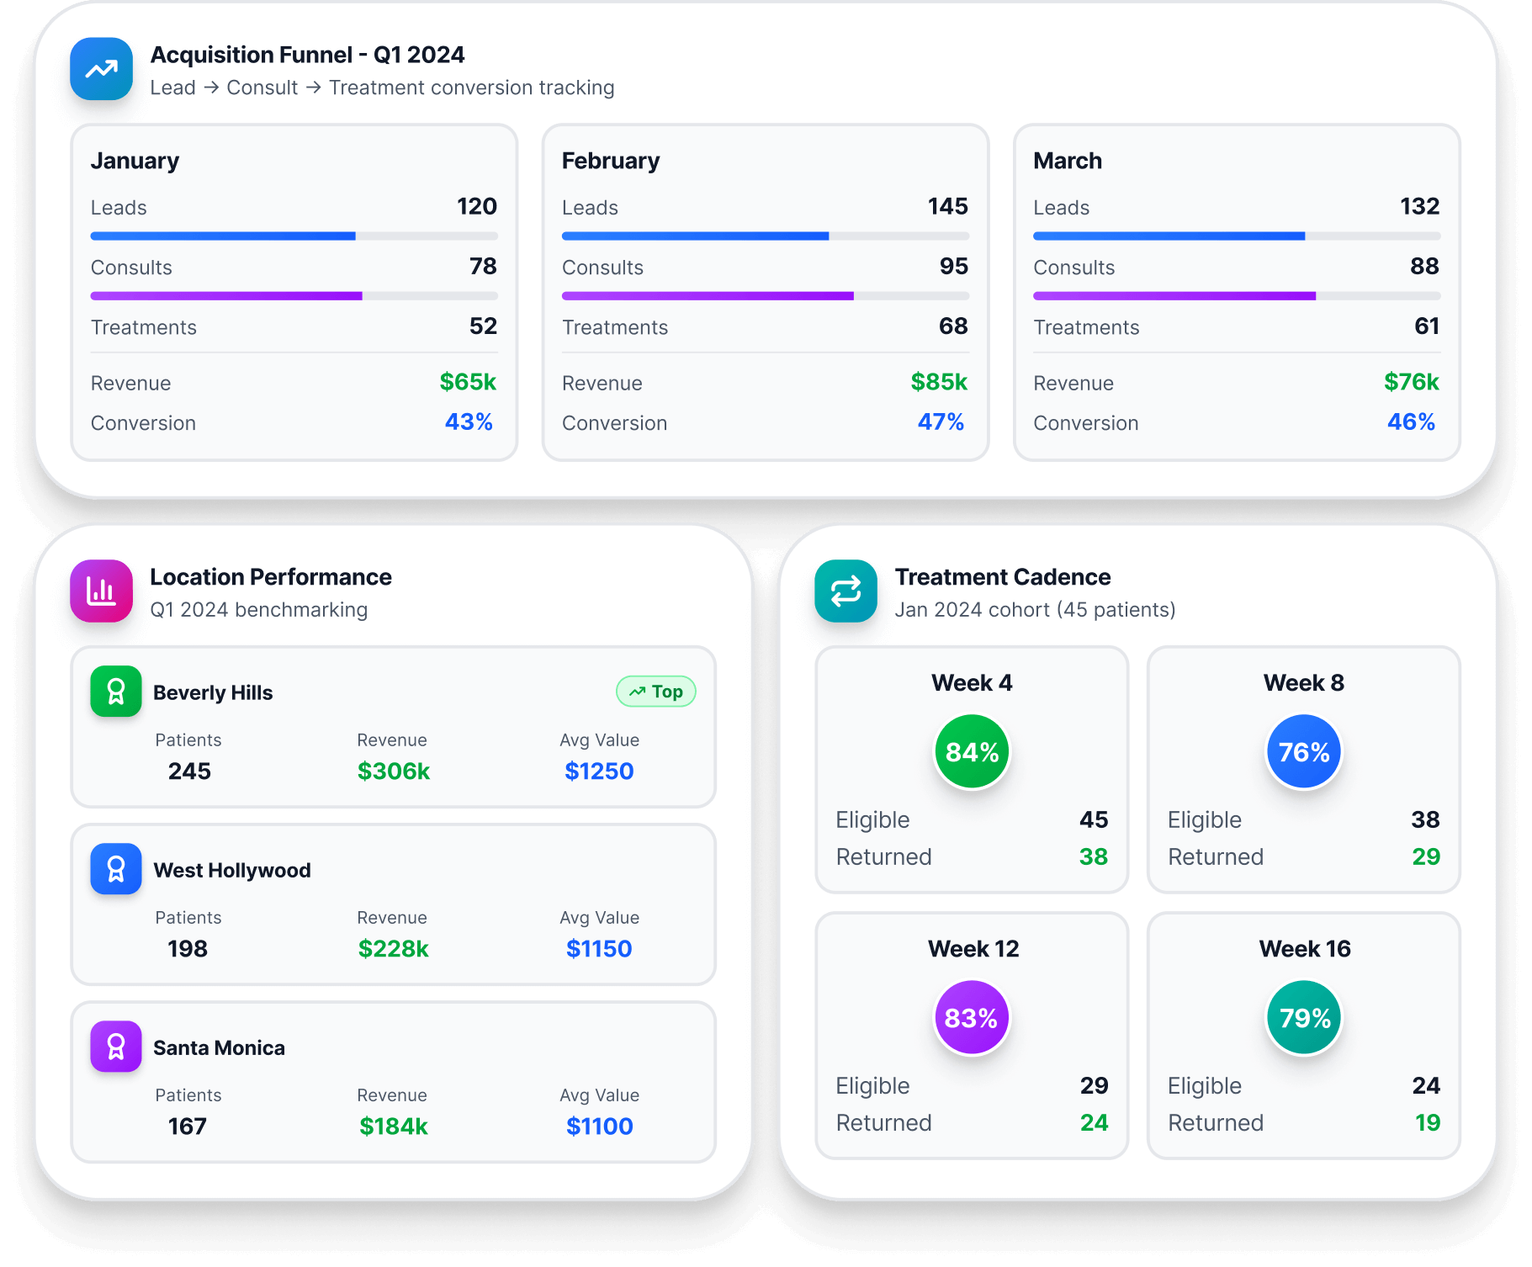The height and width of the screenshot is (1267, 1532).
Task: Click the green 84% Week 4 circle
Action: [x=972, y=751]
